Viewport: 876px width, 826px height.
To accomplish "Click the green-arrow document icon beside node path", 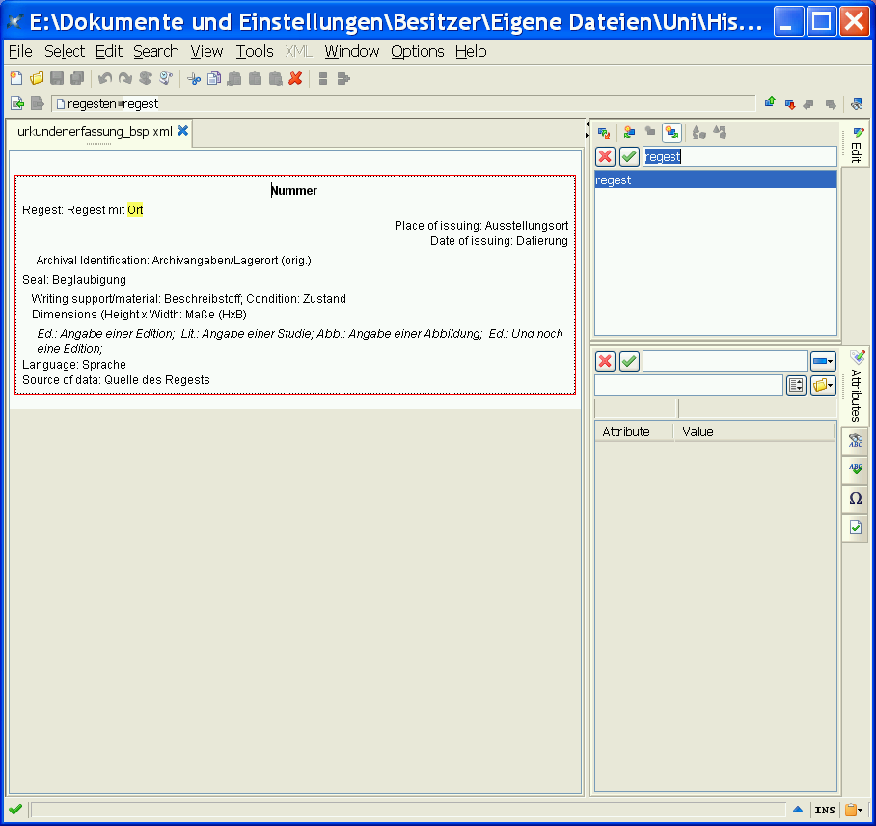I will (x=17, y=104).
